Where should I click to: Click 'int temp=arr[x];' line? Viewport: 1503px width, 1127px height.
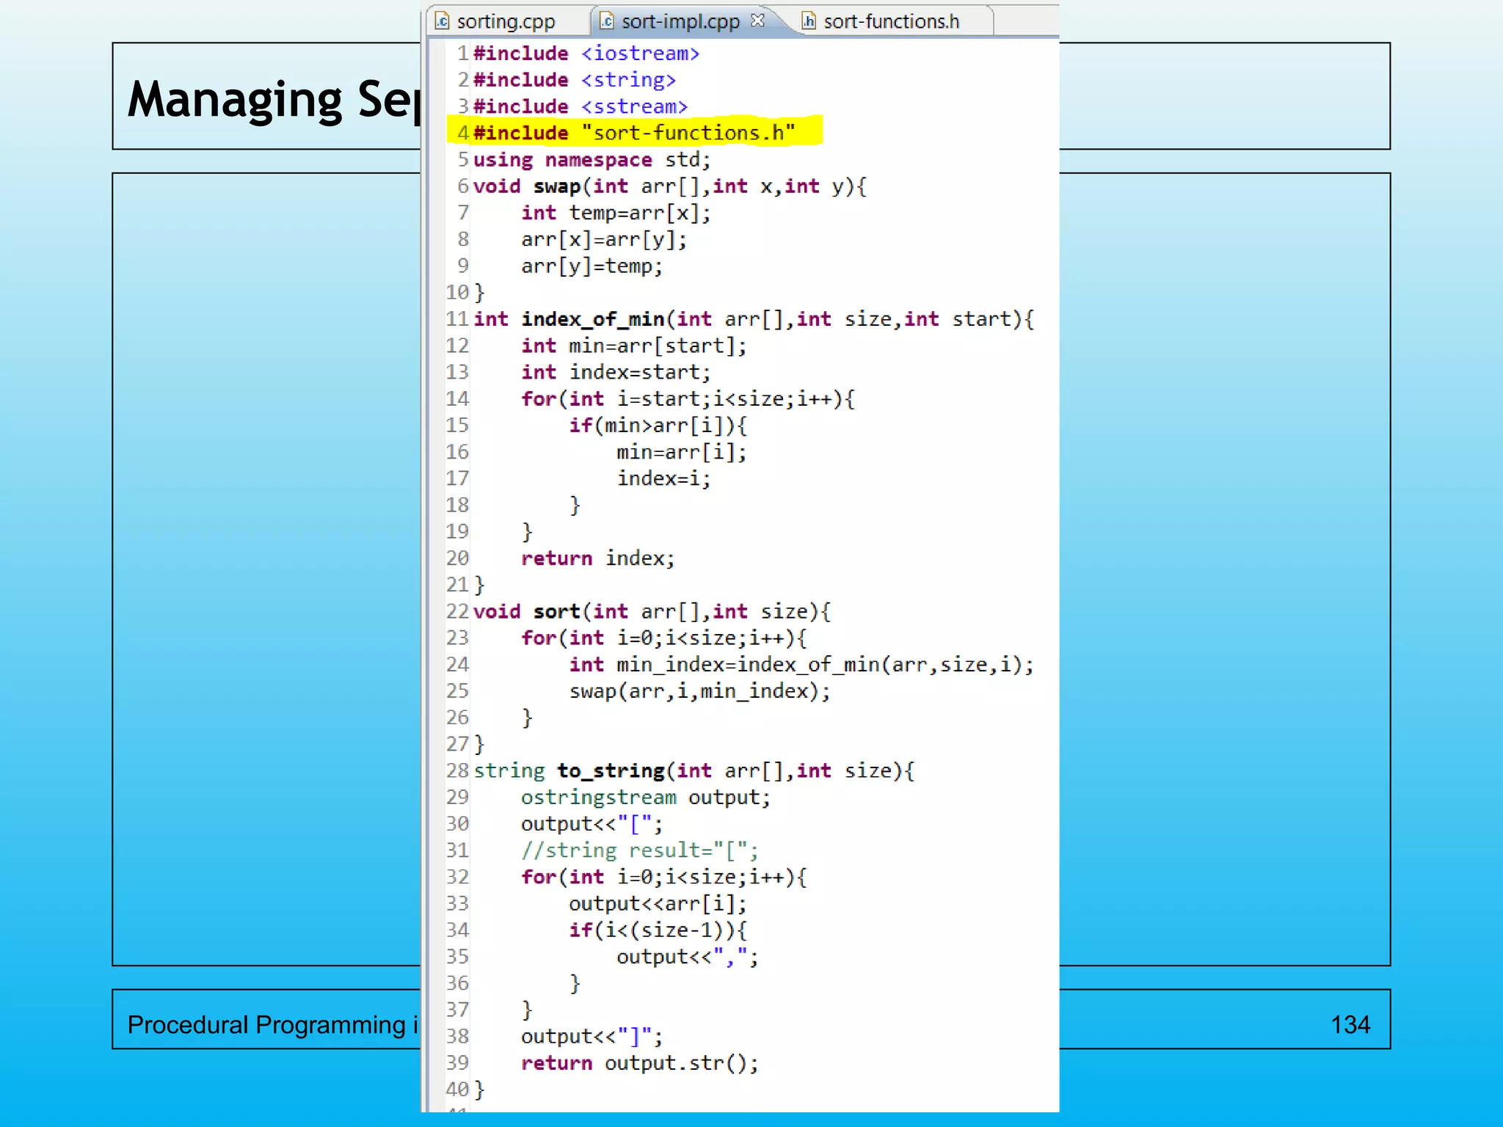coord(616,213)
